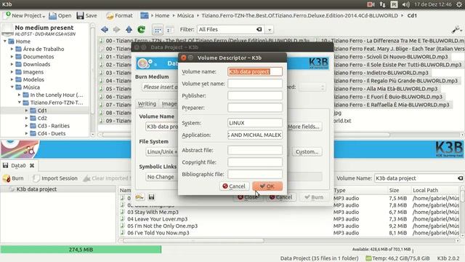
Task: Click the 274,5 MiB capacity fill bar
Action: click(81, 250)
